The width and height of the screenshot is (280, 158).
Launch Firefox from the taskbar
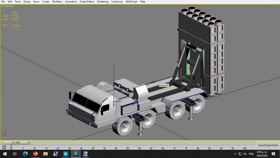pos(35,154)
